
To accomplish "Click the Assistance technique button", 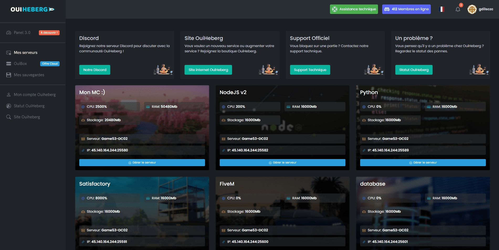I will click(x=354, y=9).
